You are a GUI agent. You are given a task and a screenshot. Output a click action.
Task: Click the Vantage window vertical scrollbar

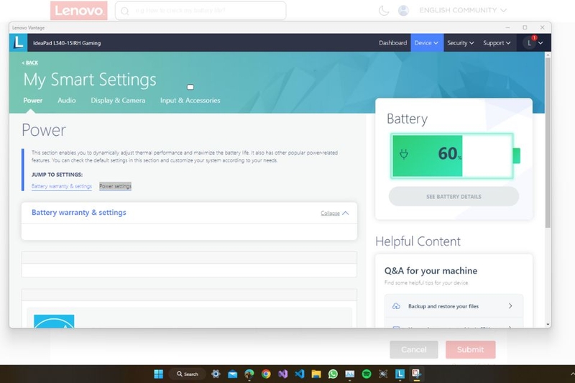tap(548, 143)
